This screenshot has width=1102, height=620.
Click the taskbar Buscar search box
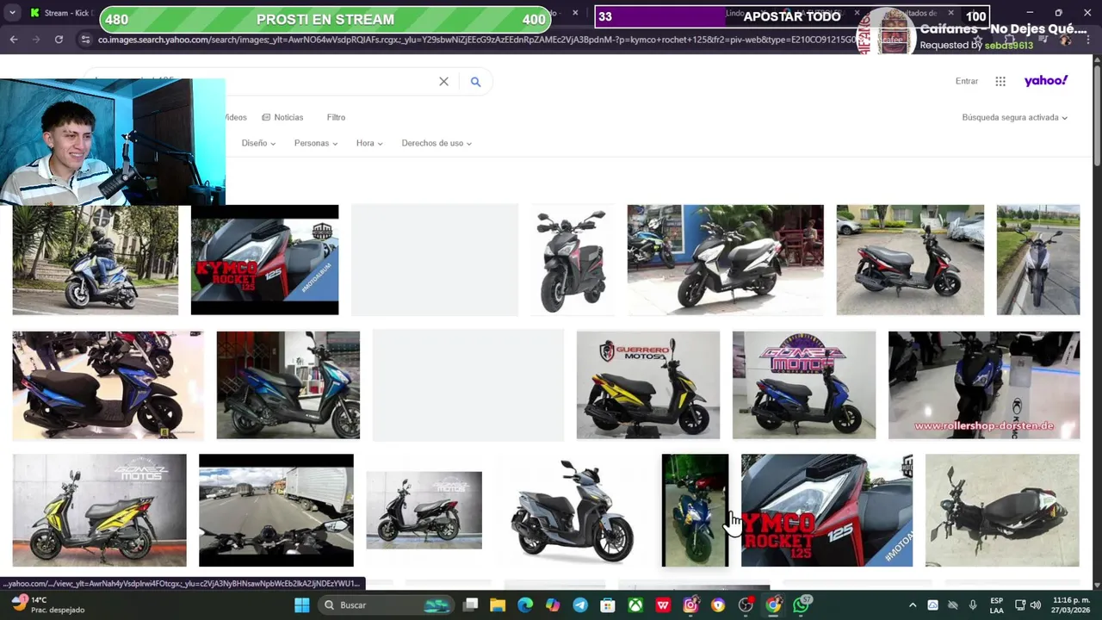pyautogui.click(x=386, y=605)
